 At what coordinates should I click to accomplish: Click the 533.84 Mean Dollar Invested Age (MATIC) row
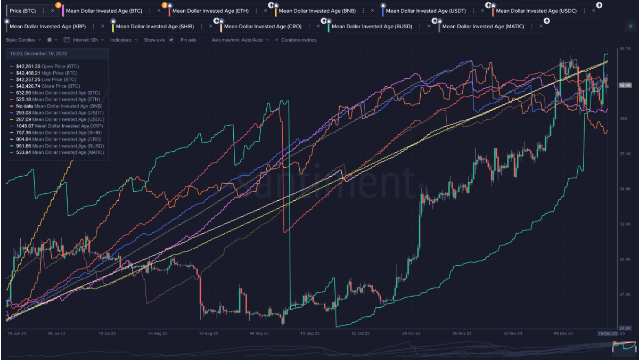[x=57, y=152]
